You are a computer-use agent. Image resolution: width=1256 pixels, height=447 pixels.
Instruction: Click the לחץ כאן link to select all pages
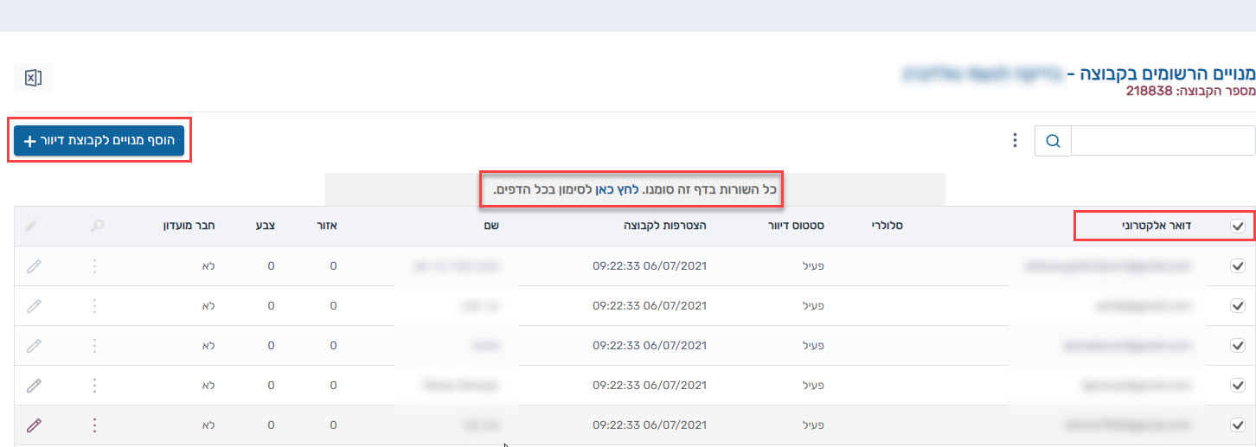tap(615, 188)
